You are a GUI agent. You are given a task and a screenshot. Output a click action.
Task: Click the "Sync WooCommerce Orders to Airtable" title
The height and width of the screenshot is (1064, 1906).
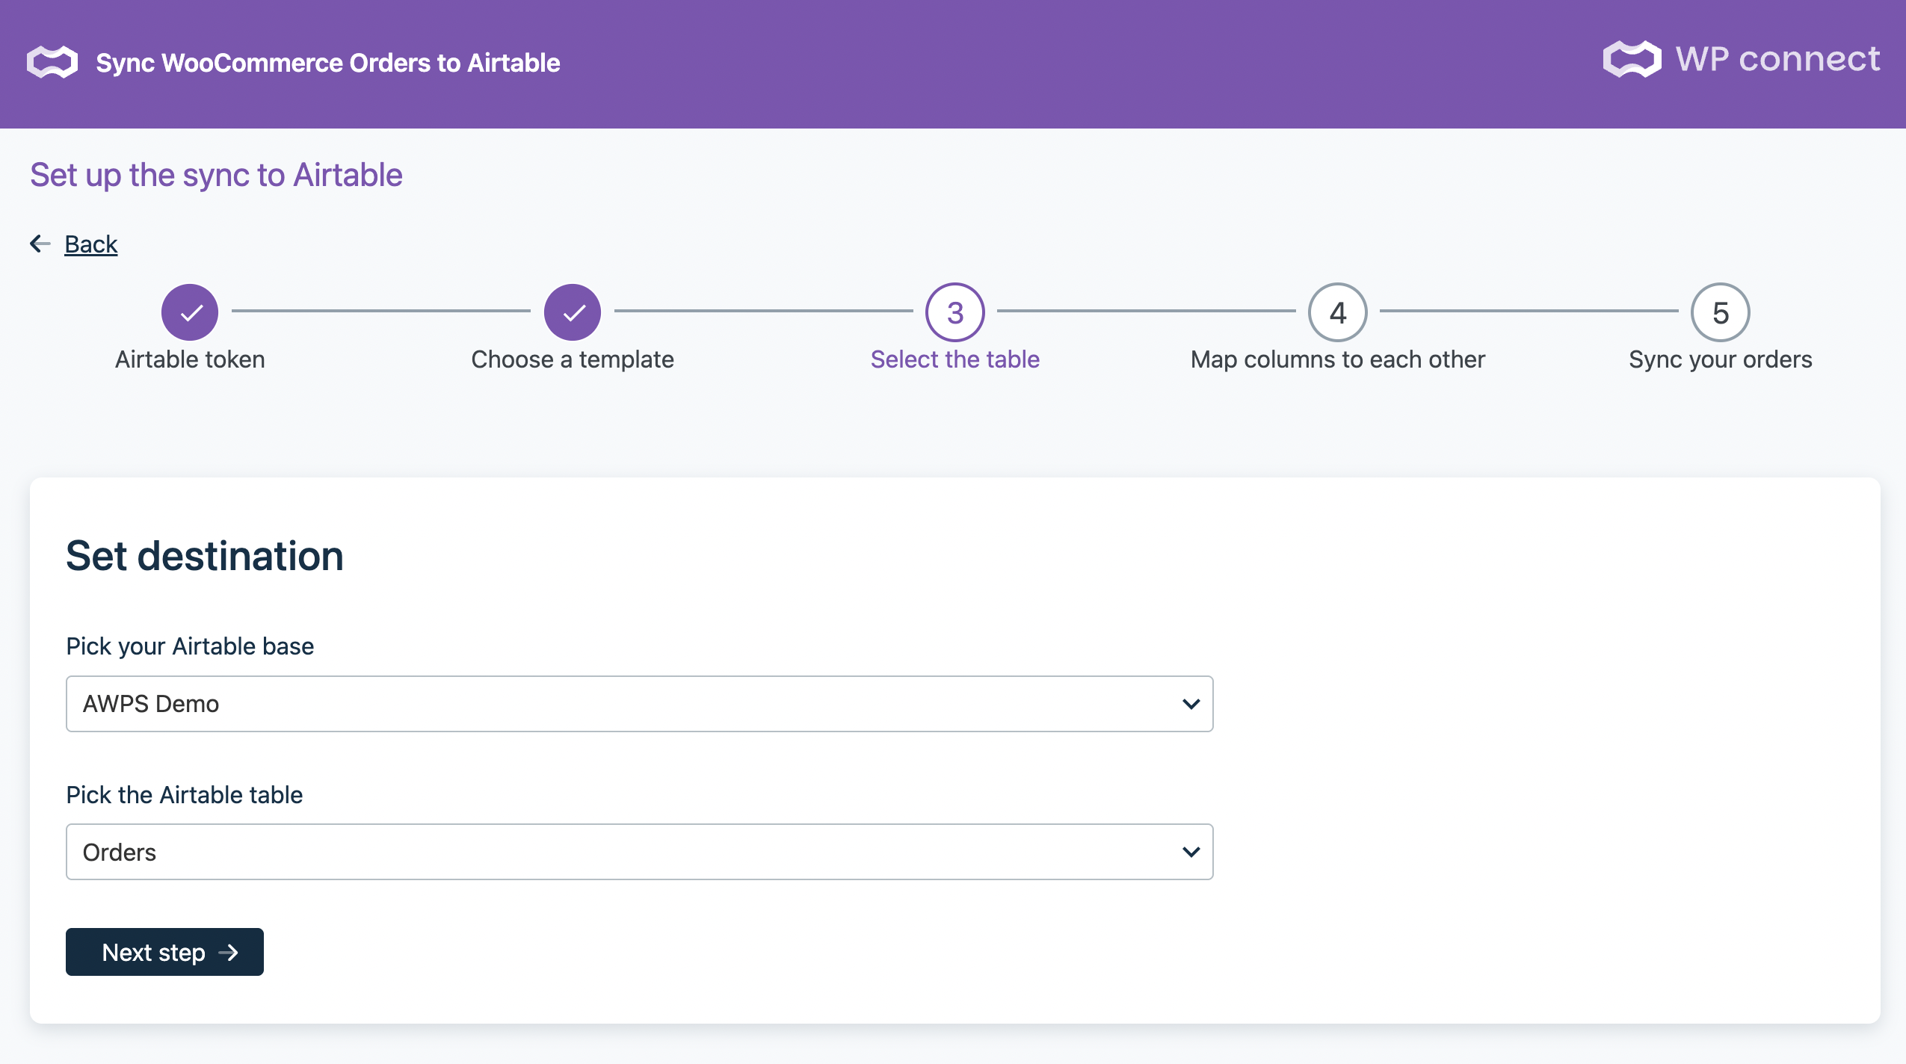(x=328, y=63)
